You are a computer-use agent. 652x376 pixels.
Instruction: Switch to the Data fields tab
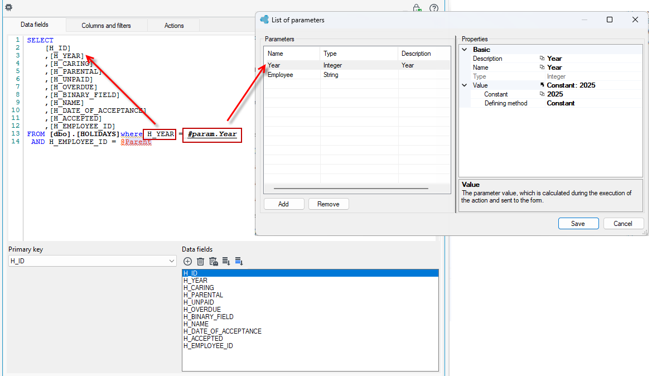tap(35, 25)
